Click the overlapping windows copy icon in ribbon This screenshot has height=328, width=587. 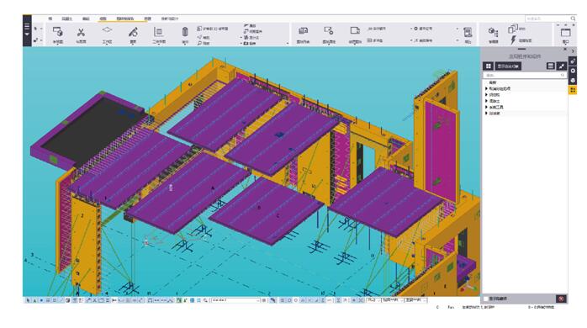point(512,29)
